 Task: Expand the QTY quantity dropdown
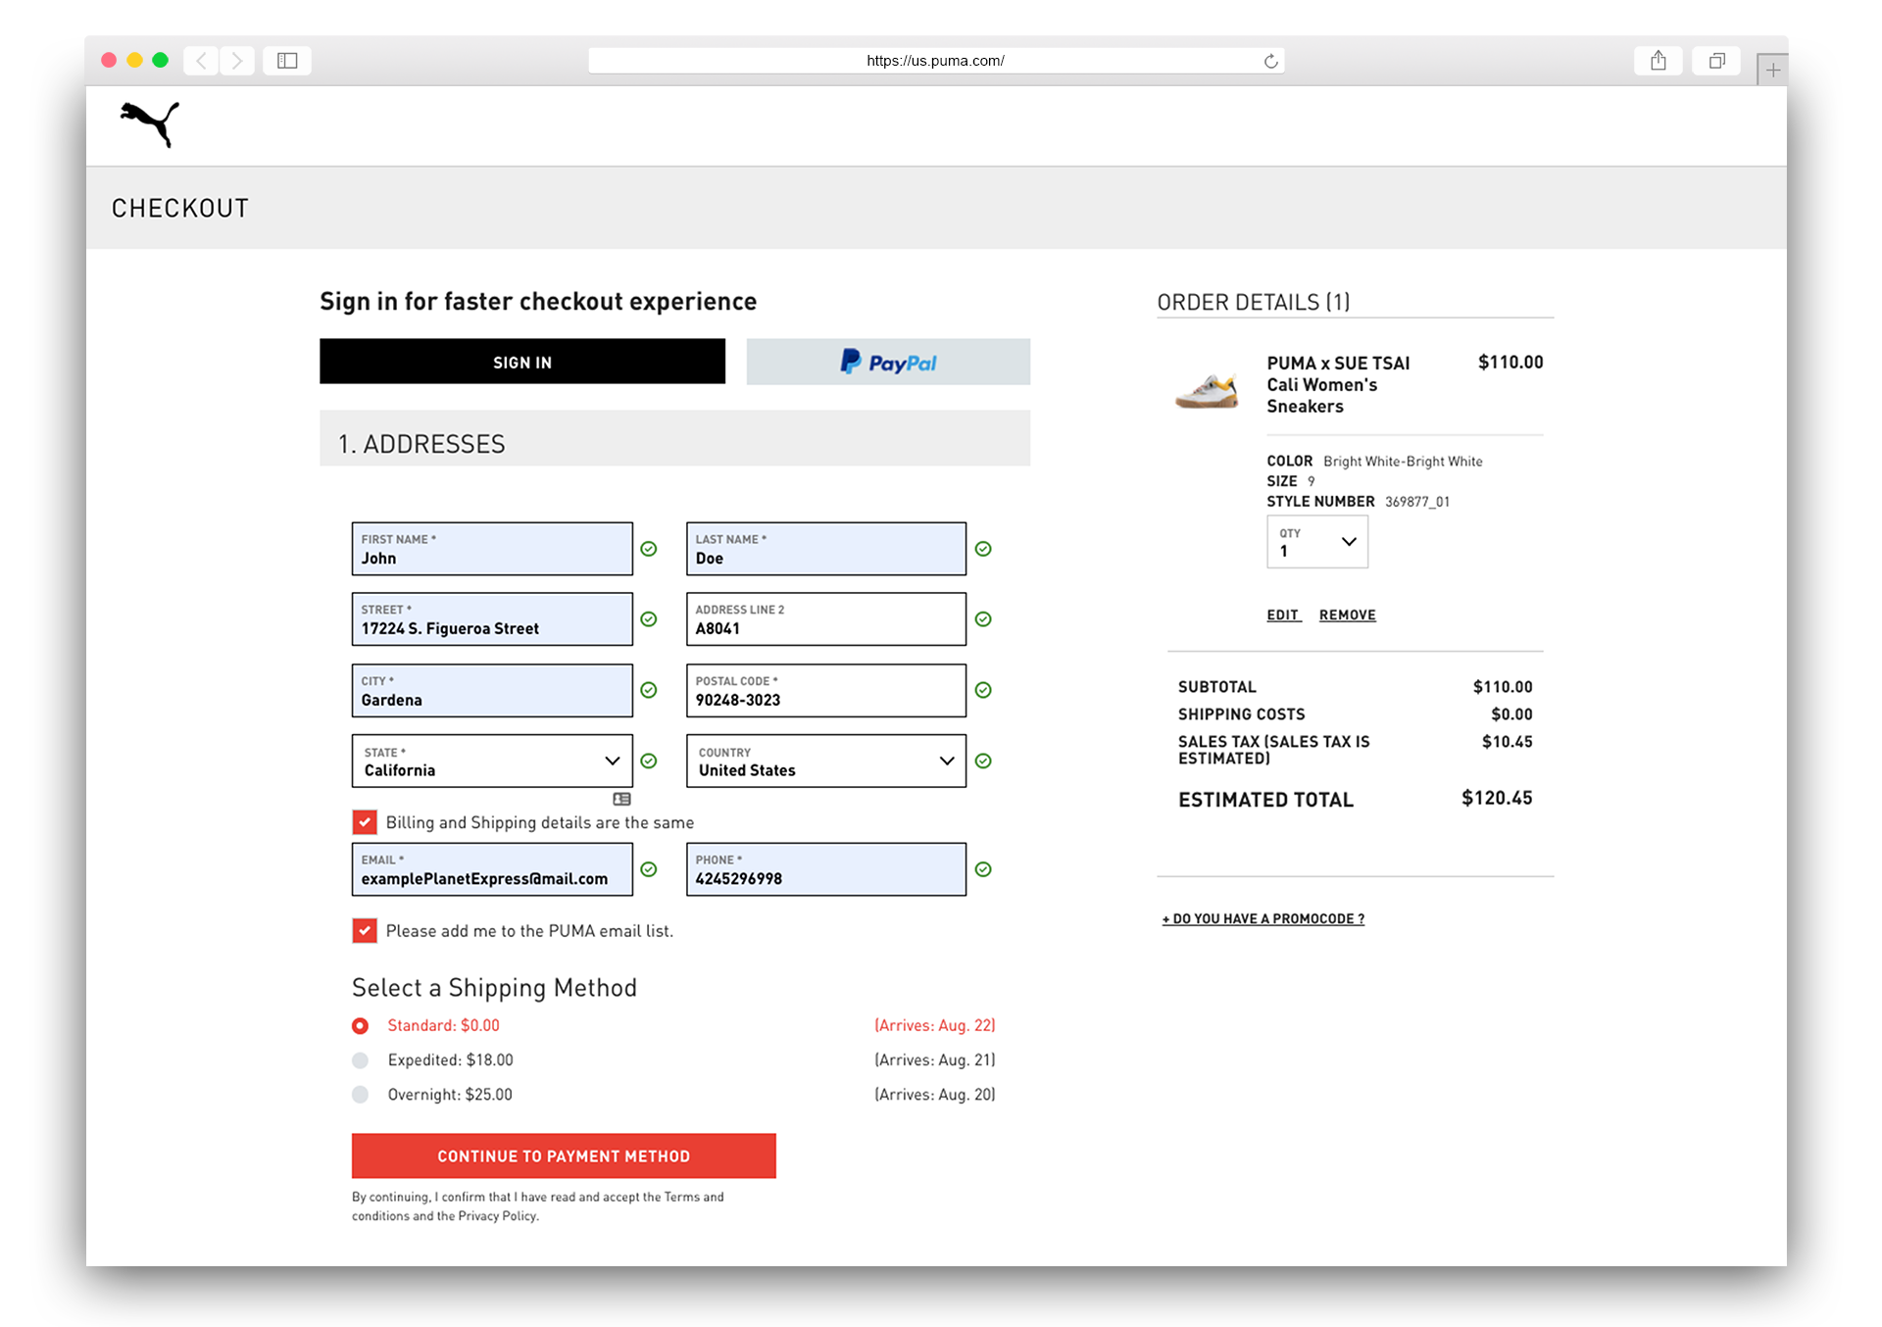1316,542
